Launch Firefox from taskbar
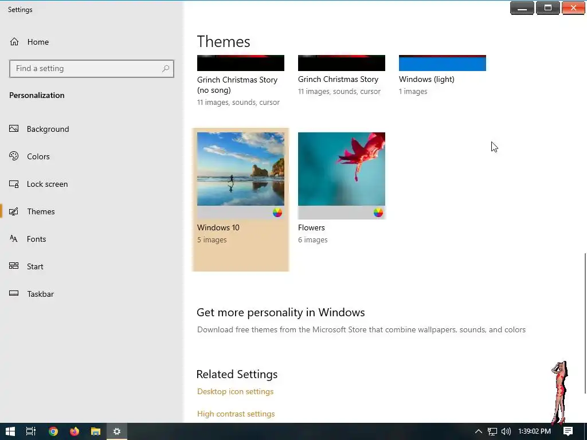Screen dimensions: 587x440 pyautogui.click(x=75, y=431)
